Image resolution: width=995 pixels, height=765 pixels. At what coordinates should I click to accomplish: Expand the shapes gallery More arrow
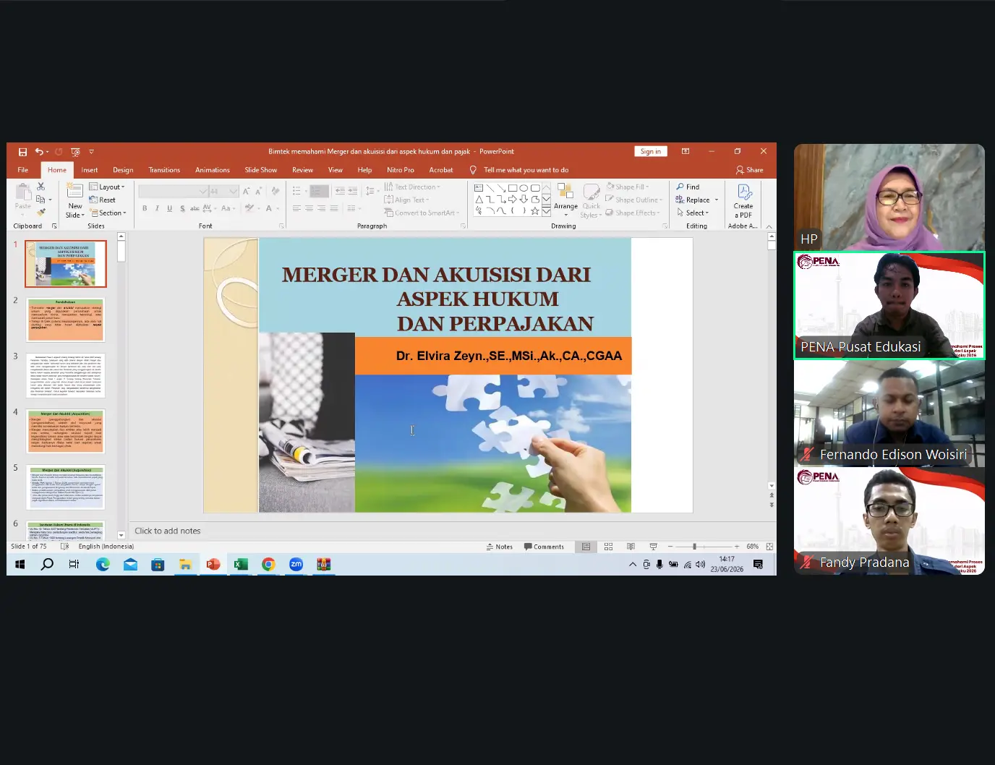coord(546,212)
